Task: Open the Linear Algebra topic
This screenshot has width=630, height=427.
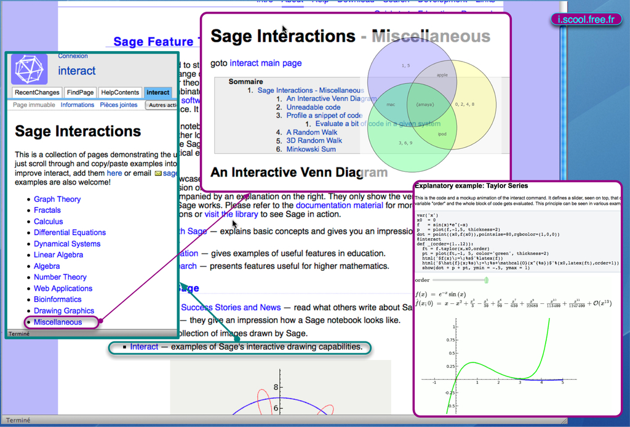Action: 58,255
